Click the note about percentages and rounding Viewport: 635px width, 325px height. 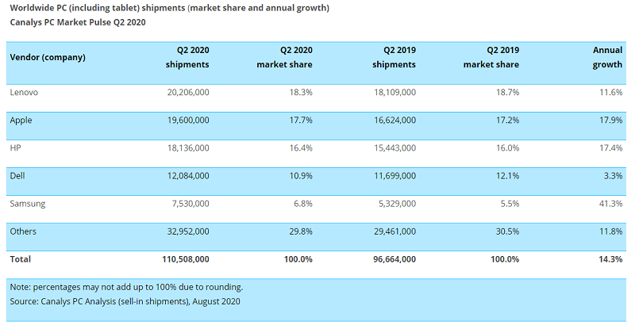[x=126, y=288]
